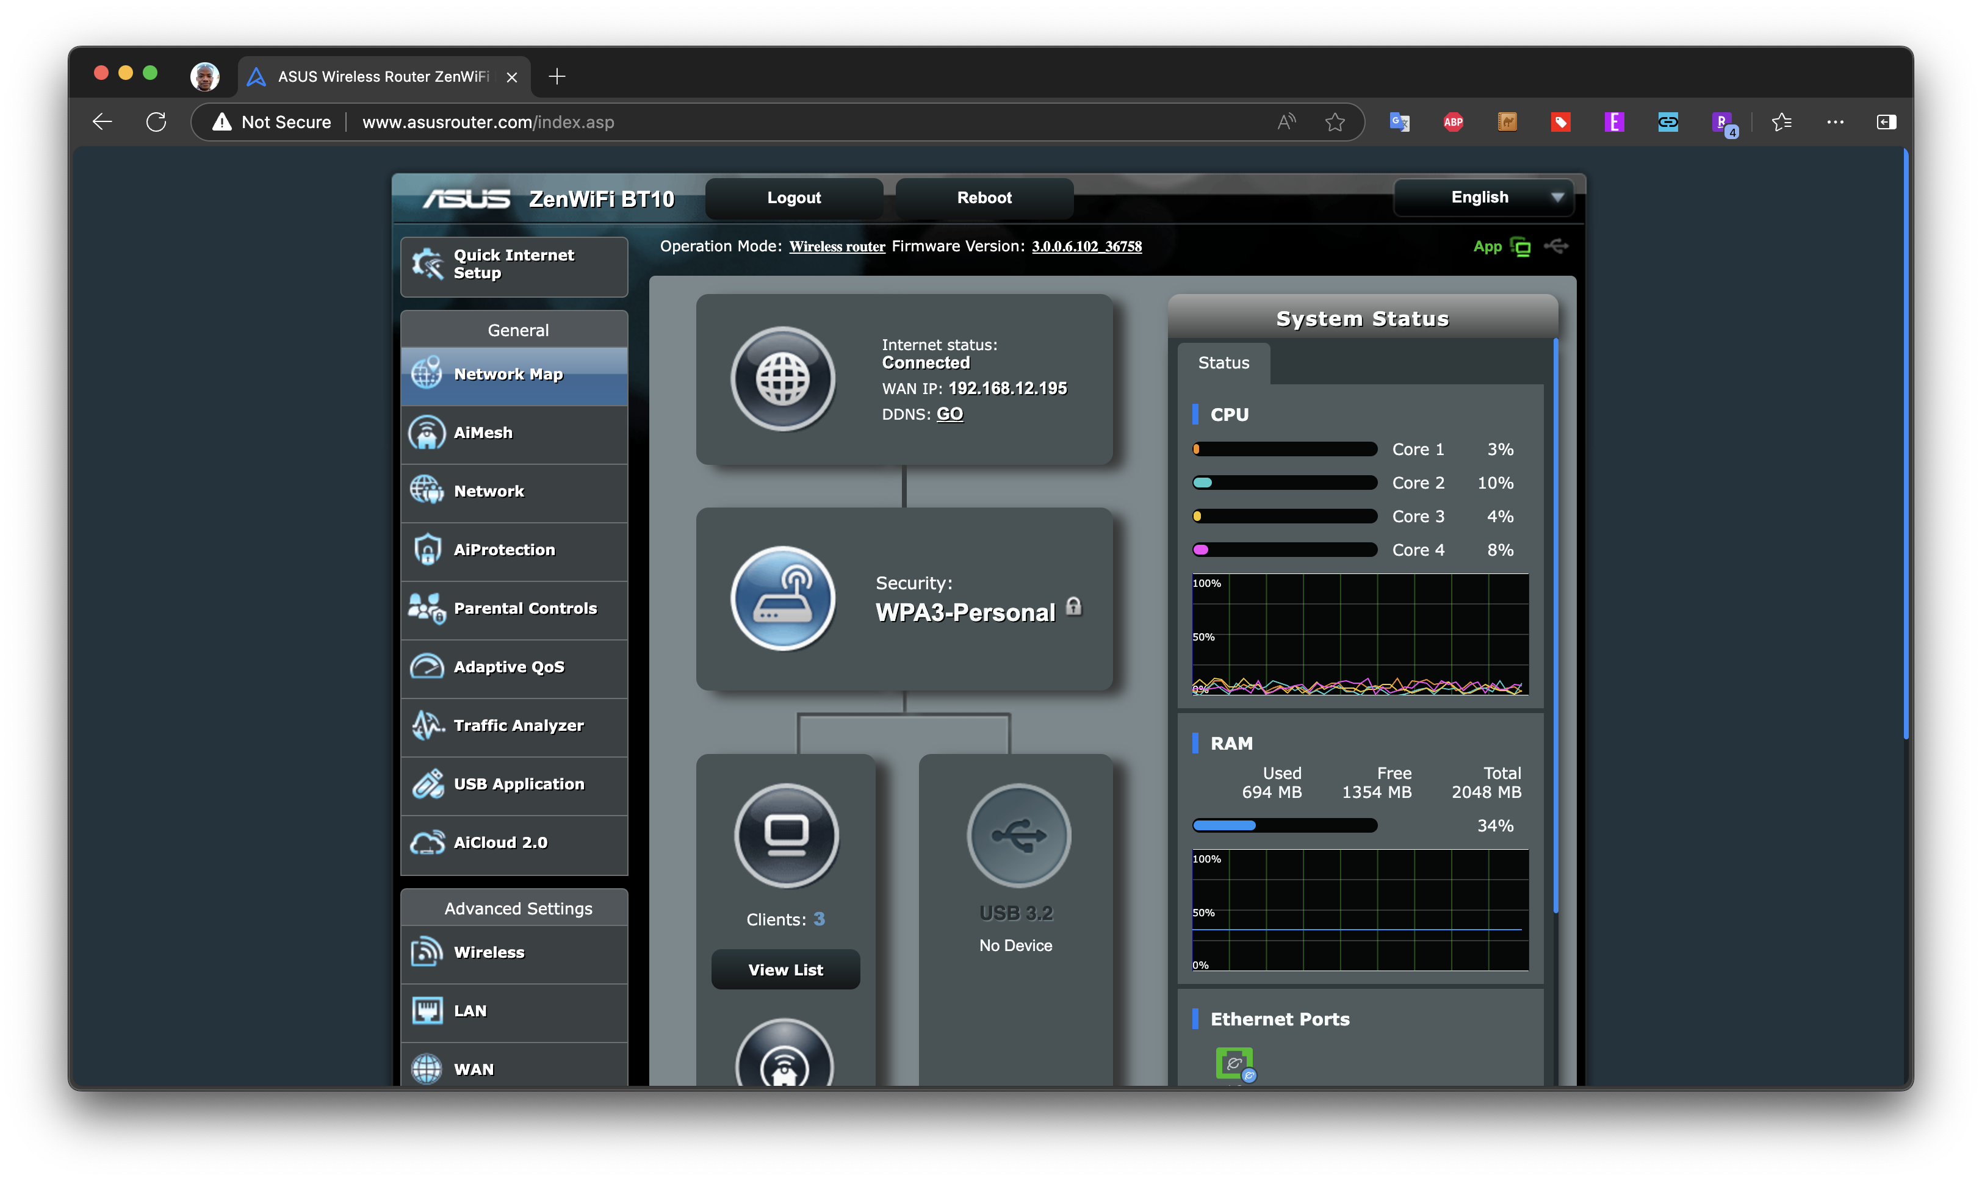The image size is (1982, 1181).
Task: Open Wireless advanced settings
Action: pyautogui.click(x=514, y=953)
